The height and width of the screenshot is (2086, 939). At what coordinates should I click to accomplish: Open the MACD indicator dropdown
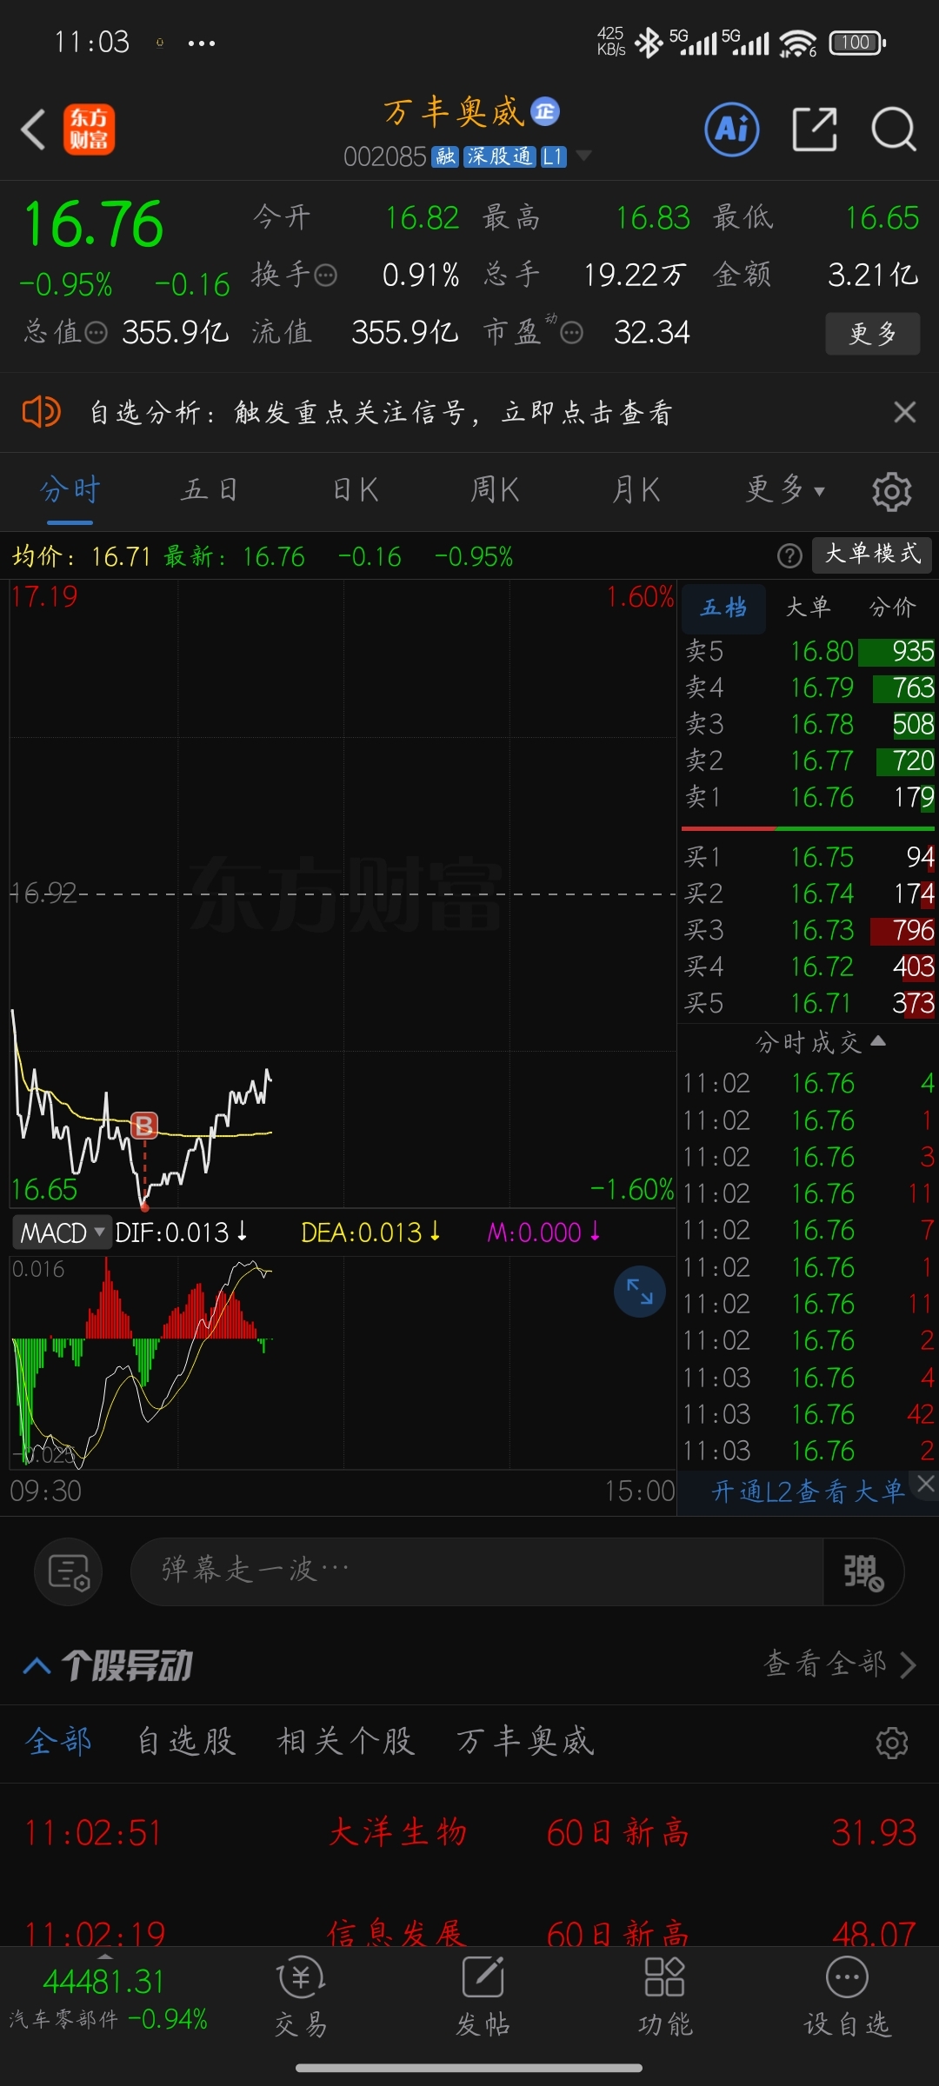pyautogui.click(x=61, y=1232)
